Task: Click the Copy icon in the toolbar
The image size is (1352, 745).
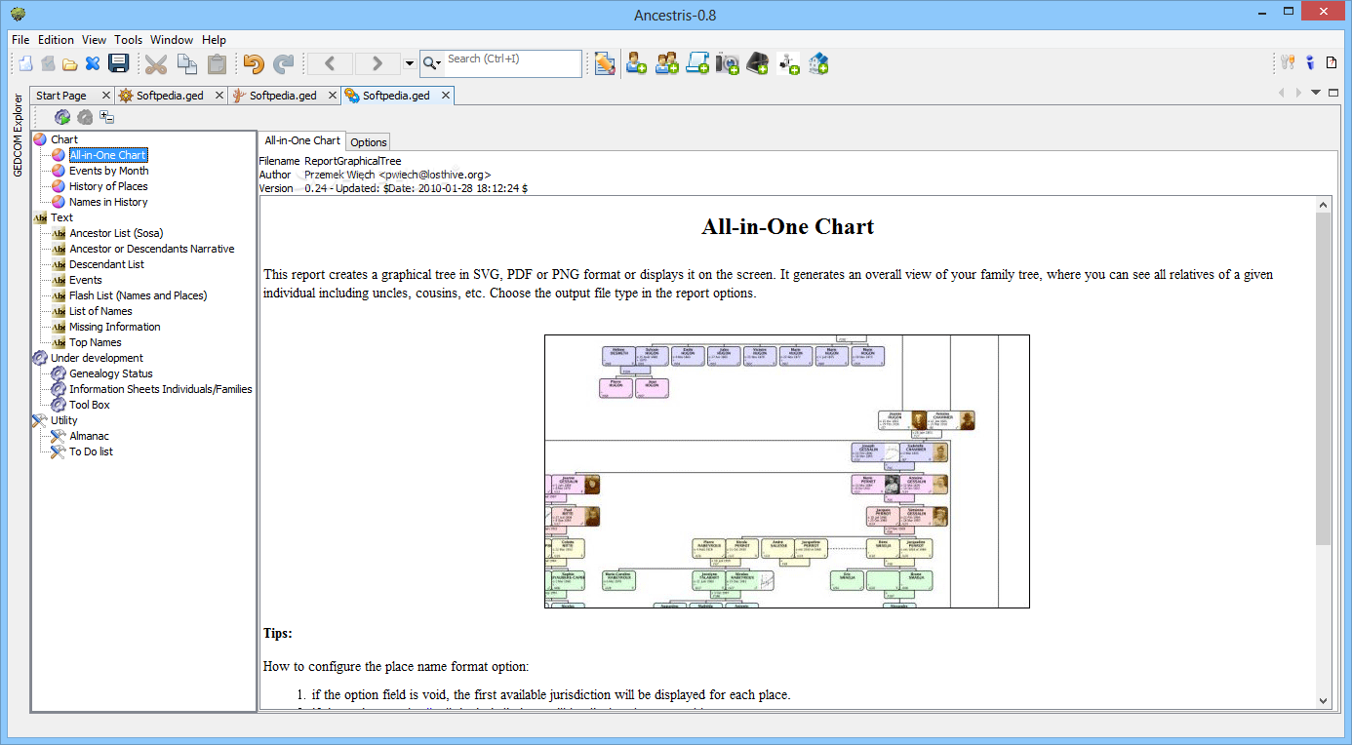Action: click(x=187, y=63)
